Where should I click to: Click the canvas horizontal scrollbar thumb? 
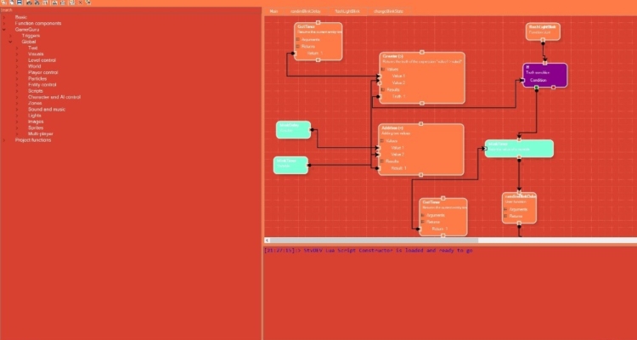click(x=375, y=241)
